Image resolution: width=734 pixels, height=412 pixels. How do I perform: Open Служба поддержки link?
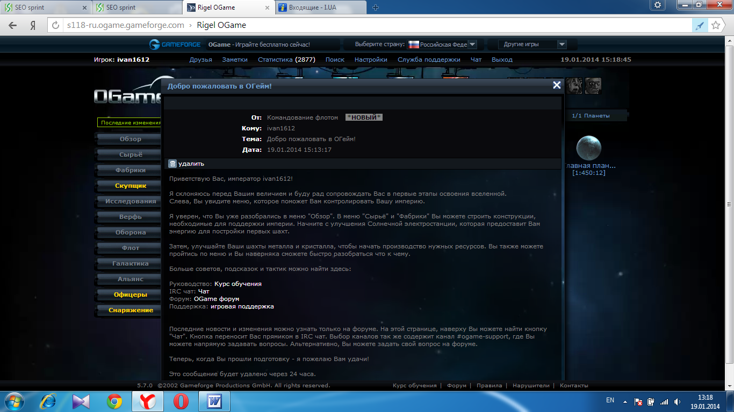click(429, 60)
